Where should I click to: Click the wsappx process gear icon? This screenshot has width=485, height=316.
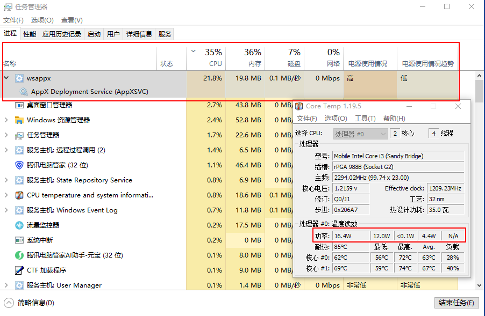pos(19,78)
